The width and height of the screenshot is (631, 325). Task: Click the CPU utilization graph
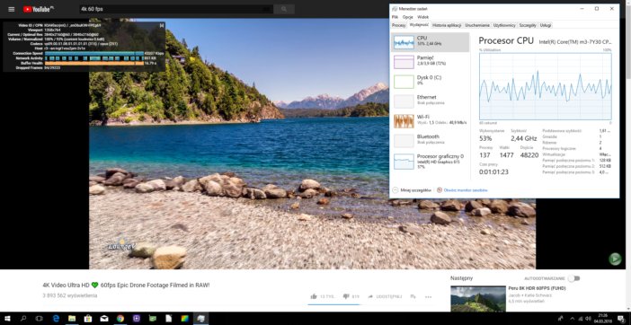point(546,86)
